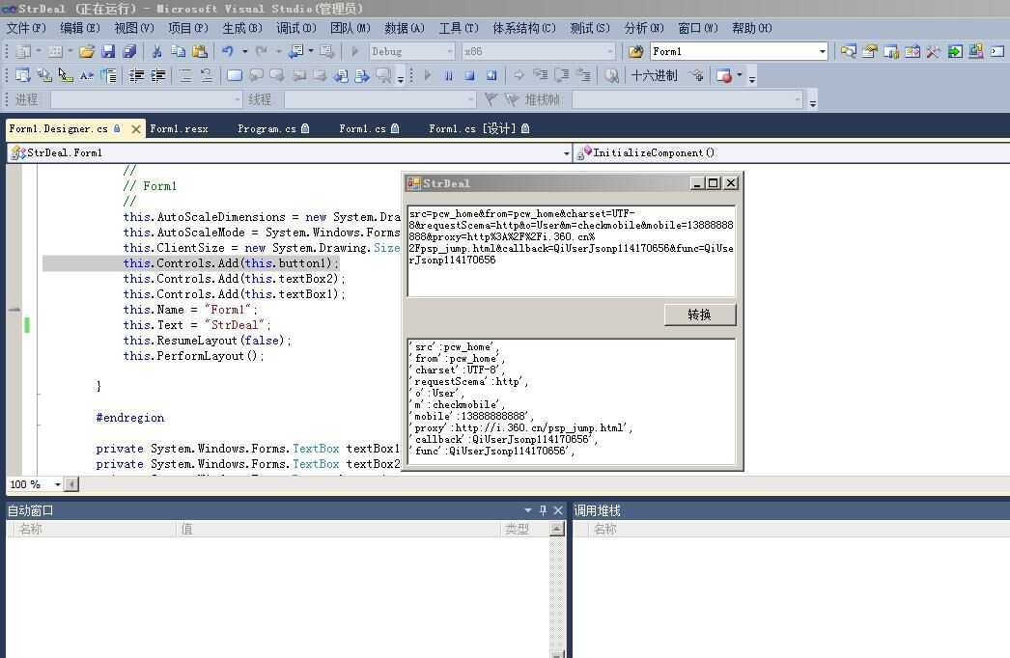Pause debugging with the Break All icon
The height and width of the screenshot is (658, 1010).
click(448, 76)
